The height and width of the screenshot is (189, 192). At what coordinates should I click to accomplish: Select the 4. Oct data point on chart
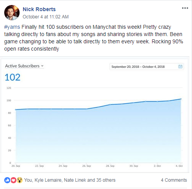point(181,99)
